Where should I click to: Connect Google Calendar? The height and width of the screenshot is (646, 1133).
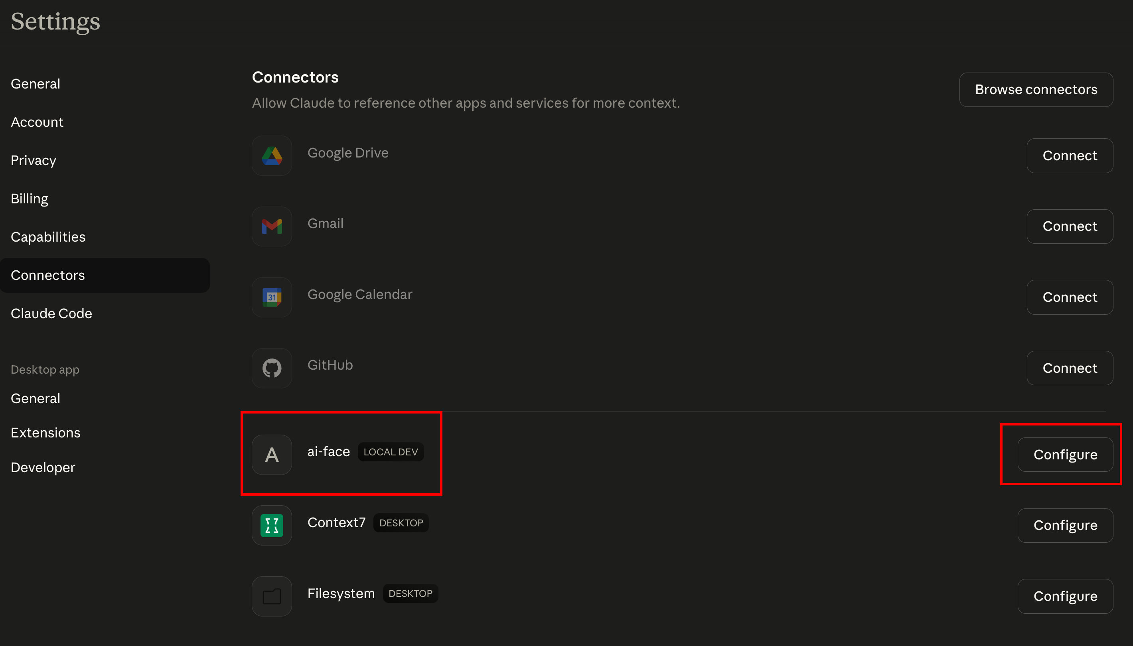pos(1070,297)
